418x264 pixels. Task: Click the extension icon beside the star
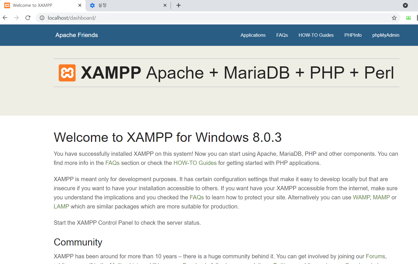pyautogui.click(x=408, y=18)
